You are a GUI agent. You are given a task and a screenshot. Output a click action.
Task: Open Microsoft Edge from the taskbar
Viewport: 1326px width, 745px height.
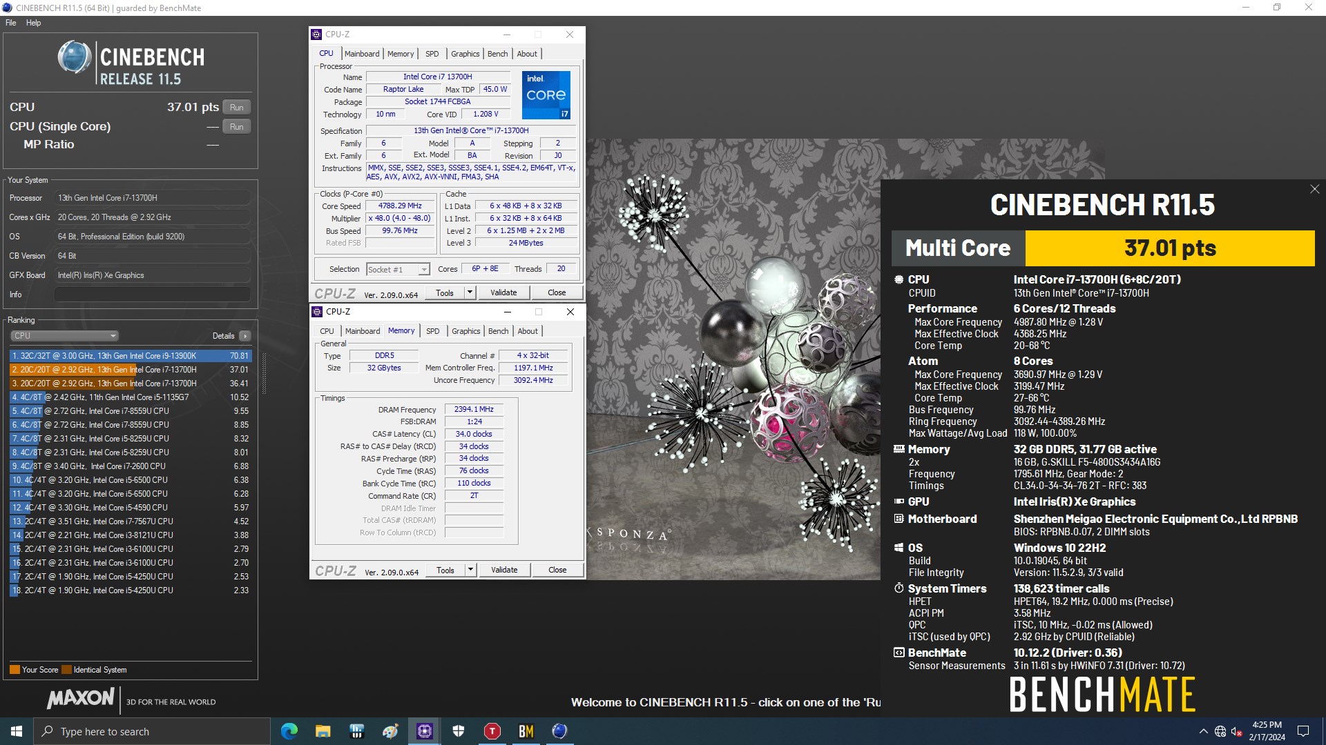click(x=289, y=731)
